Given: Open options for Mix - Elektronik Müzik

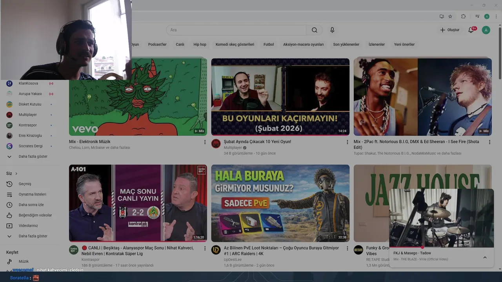Looking at the screenshot, I should pyautogui.click(x=205, y=142).
